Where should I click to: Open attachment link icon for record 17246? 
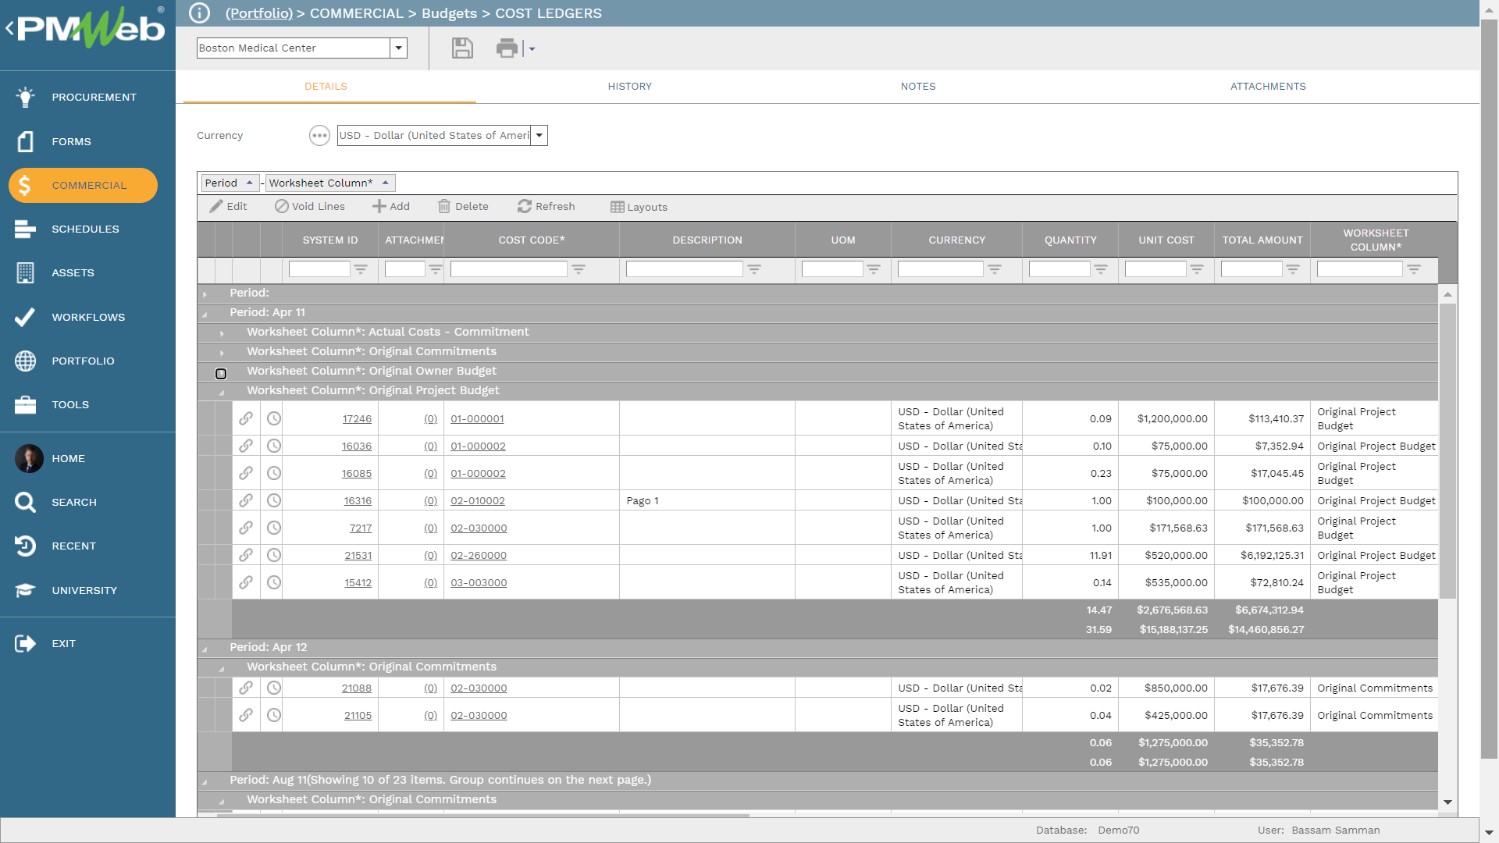click(x=246, y=418)
